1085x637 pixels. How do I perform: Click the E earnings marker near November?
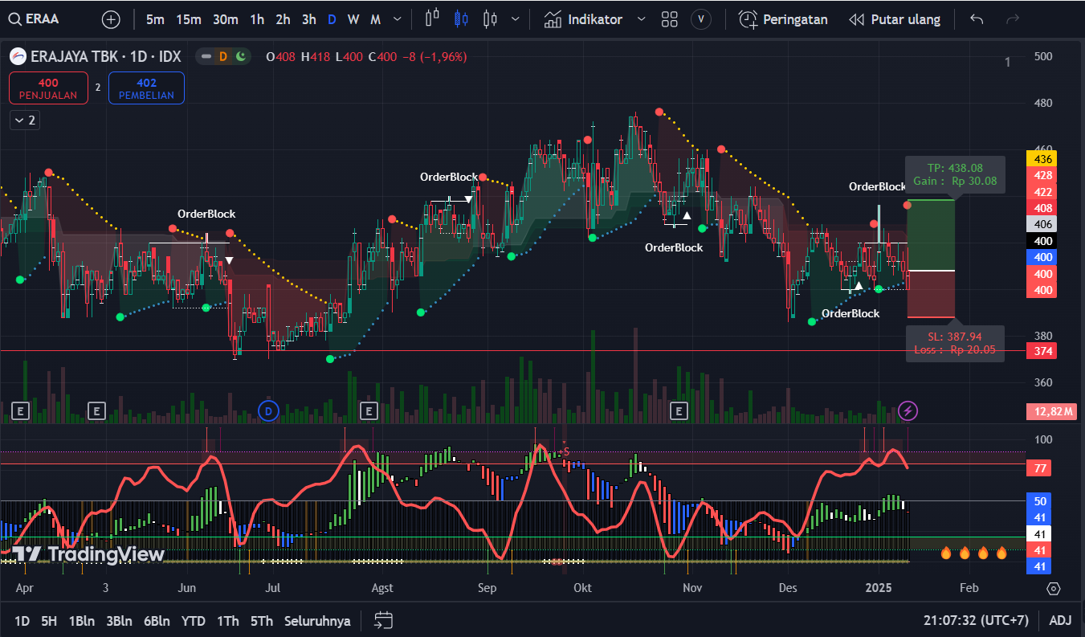pyautogui.click(x=679, y=411)
